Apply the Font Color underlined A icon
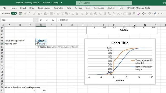The width and height of the screenshot is (166, 93). click(39, 14)
